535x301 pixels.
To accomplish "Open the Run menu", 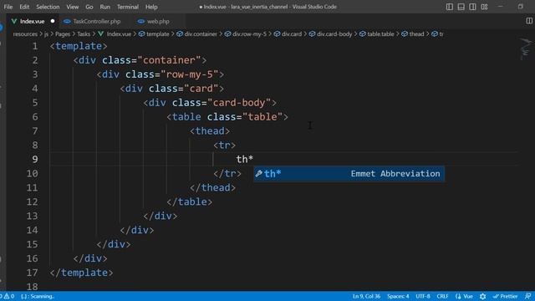I will [105, 7].
